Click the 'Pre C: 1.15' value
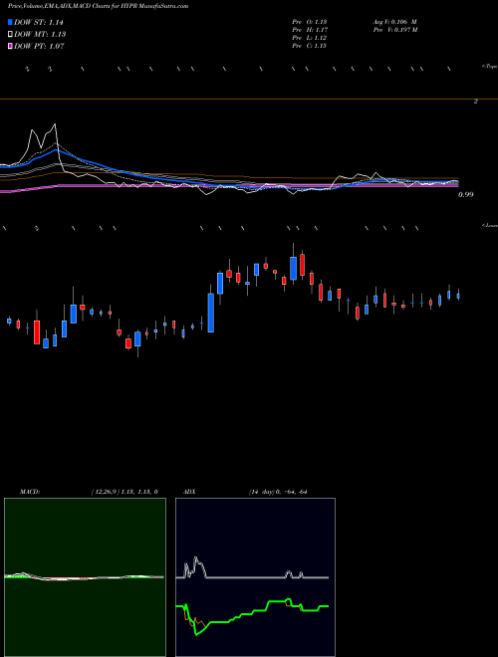498x657 pixels. (310, 46)
